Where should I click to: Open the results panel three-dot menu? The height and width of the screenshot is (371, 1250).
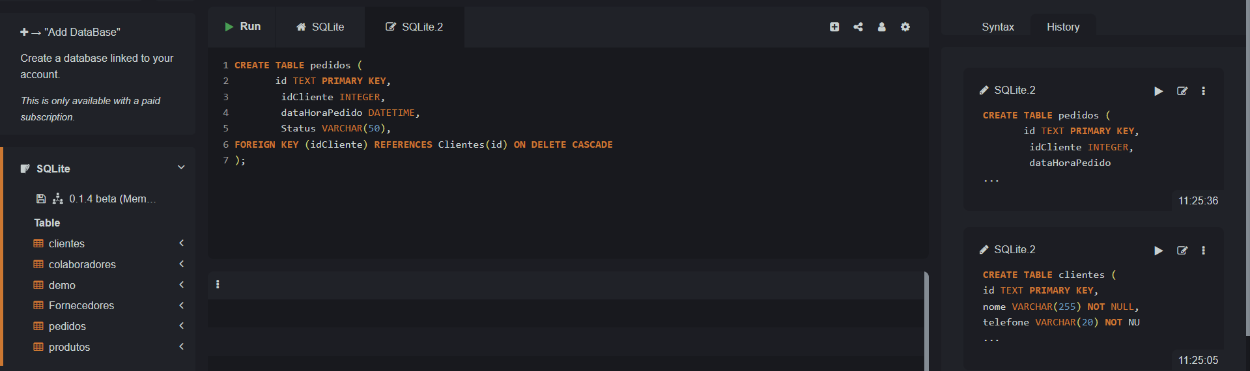pyautogui.click(x=218, y=284)
